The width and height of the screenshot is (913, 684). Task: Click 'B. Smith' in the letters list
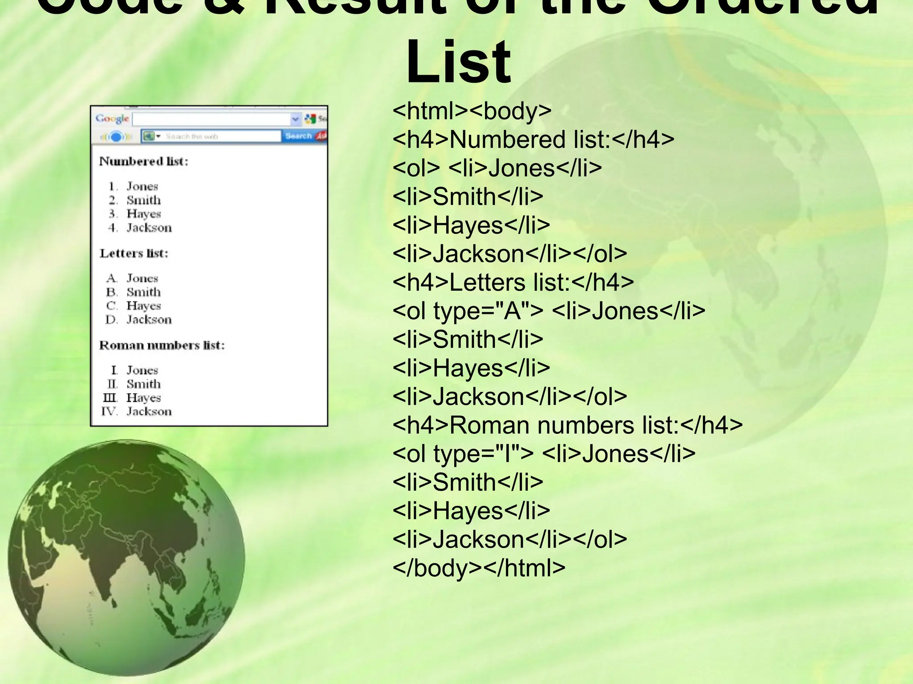click(133, 292)
